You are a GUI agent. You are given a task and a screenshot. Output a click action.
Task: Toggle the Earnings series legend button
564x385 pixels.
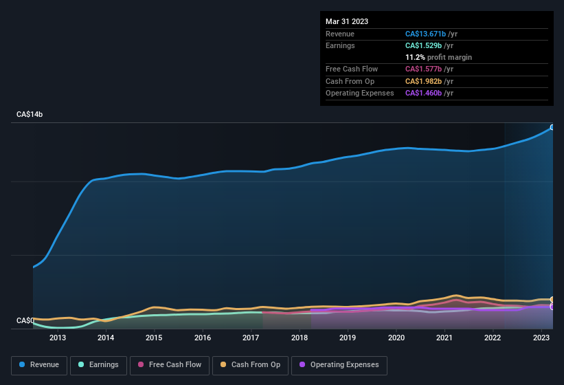tap(98, 365)
